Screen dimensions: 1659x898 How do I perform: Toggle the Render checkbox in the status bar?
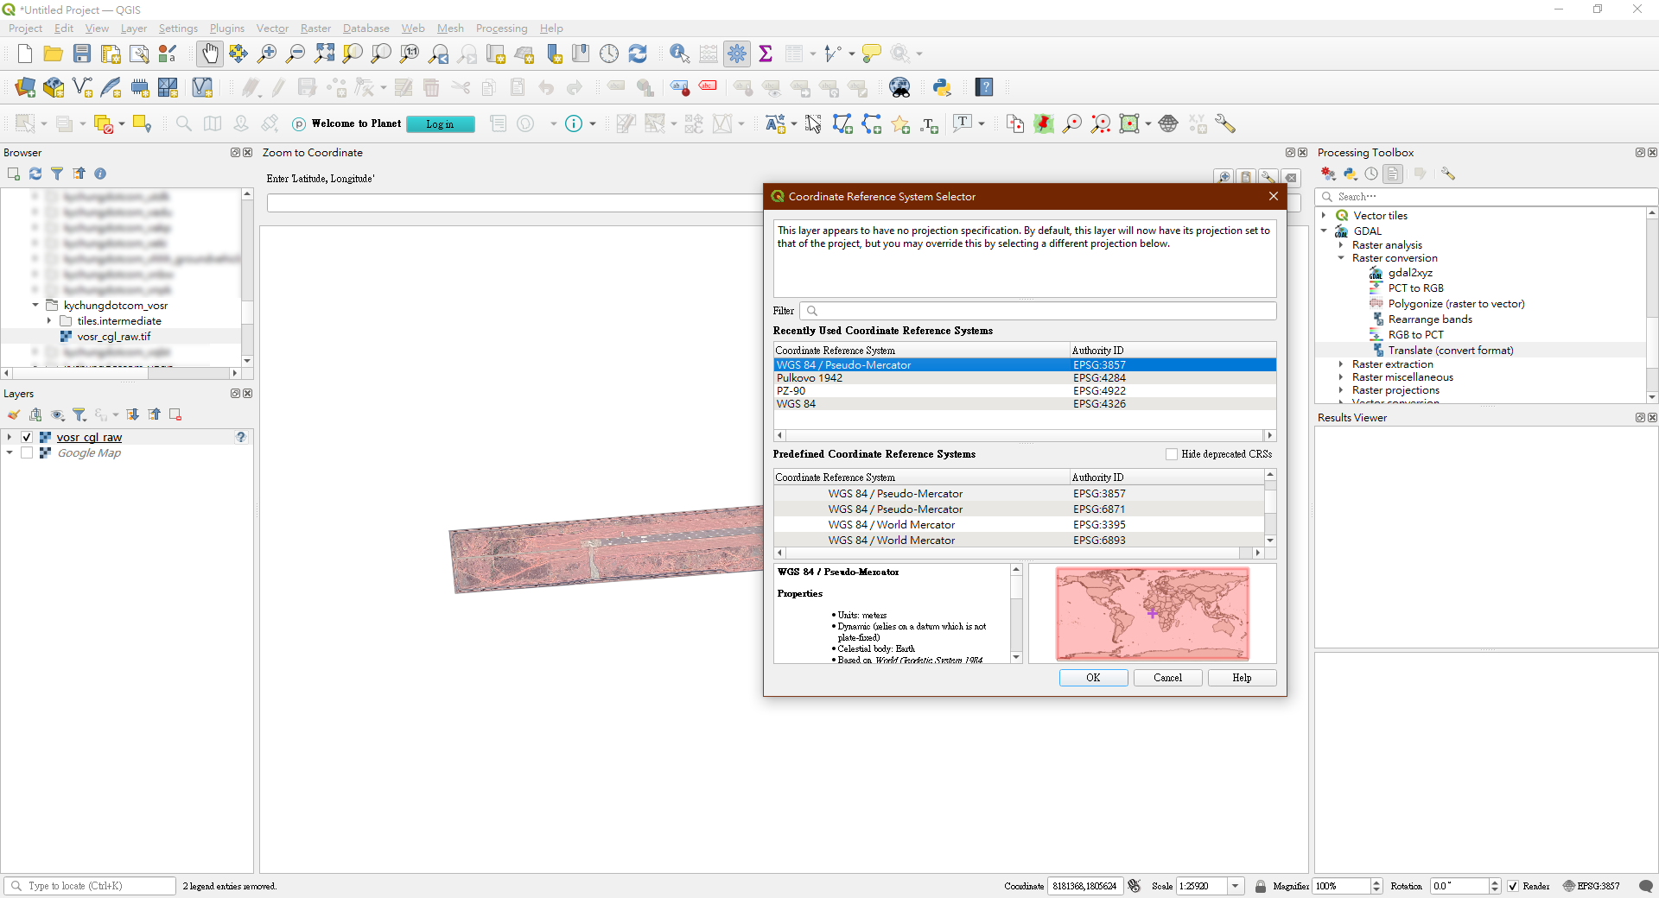pyautogui.click(x=1513, y=886)
